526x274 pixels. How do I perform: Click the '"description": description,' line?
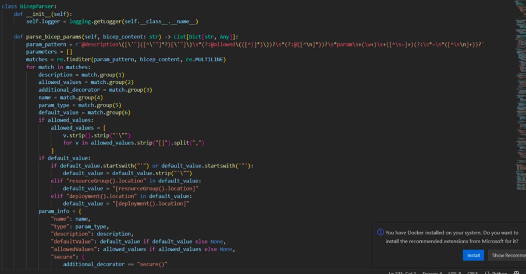click(x=92, y=234)
